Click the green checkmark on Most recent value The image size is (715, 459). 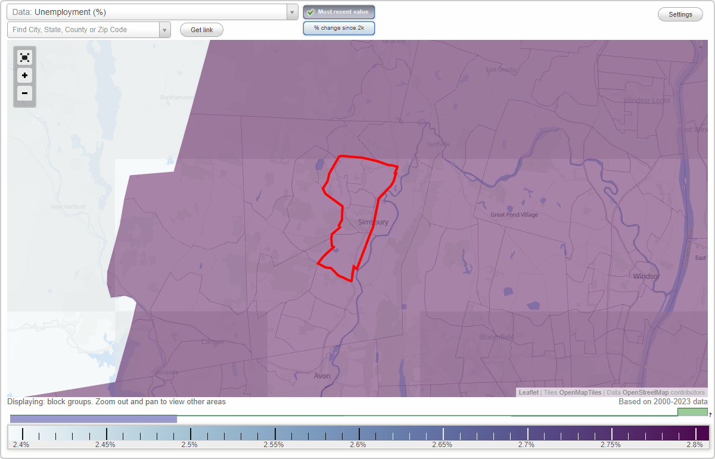[x=310, y=12]
